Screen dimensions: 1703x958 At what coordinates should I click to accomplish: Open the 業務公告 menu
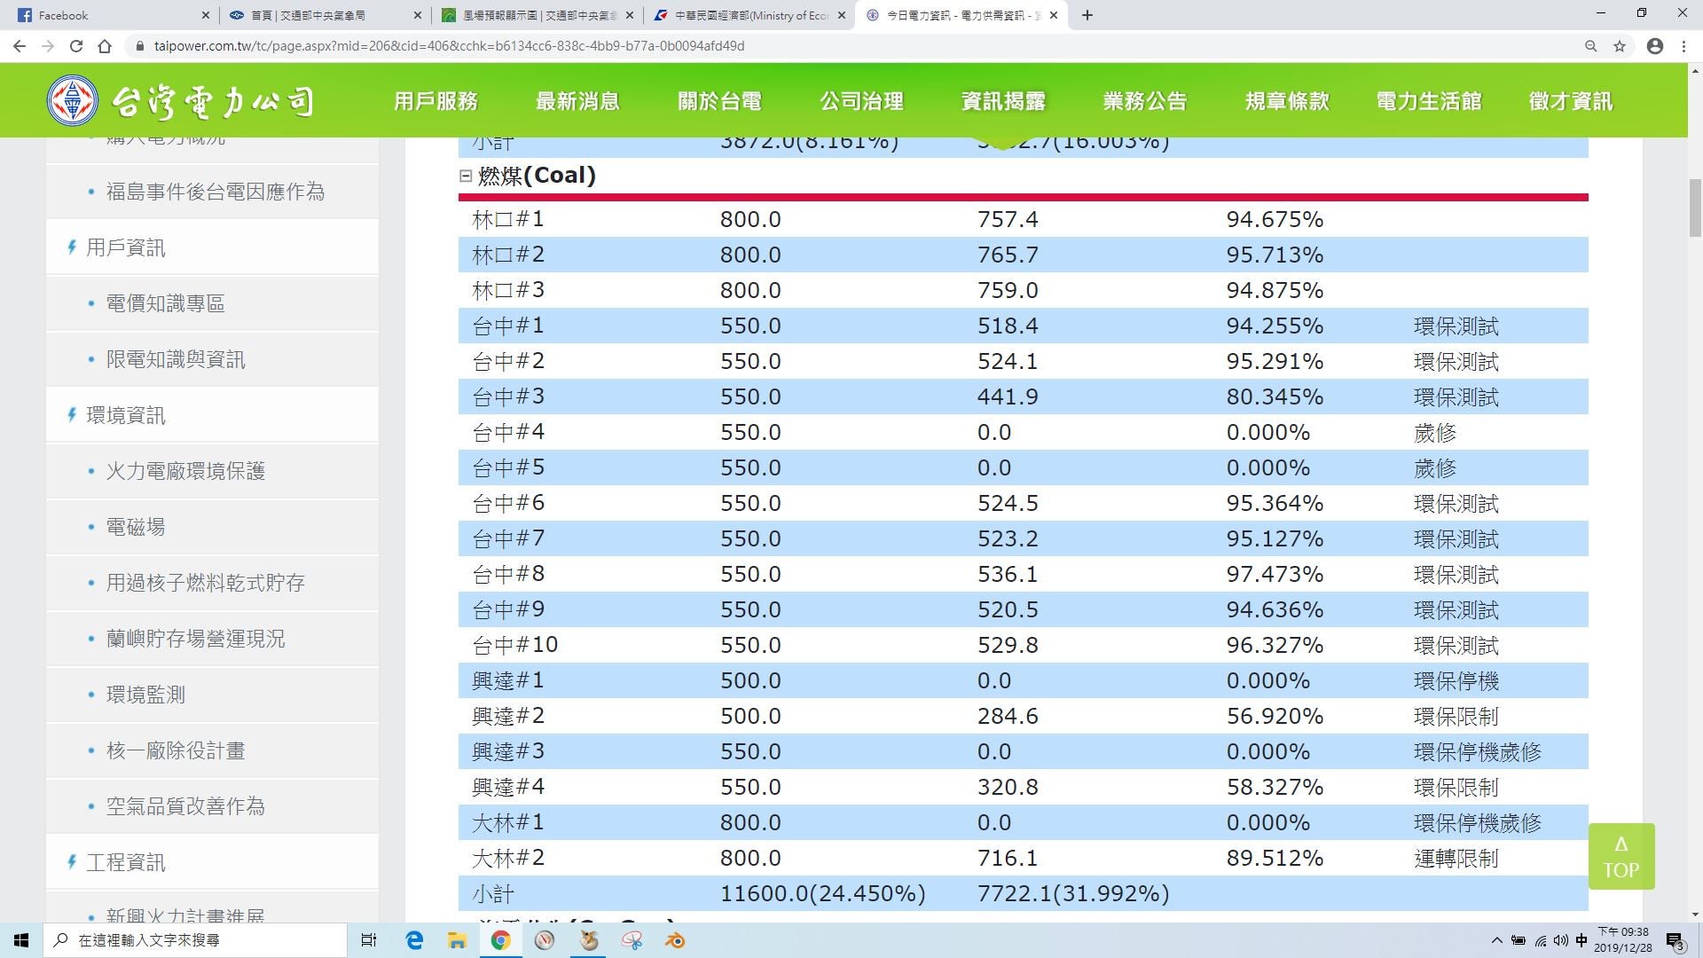click(1145, 101)
